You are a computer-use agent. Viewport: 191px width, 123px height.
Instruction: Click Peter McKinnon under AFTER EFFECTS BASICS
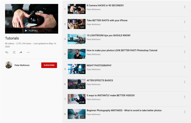94,84
